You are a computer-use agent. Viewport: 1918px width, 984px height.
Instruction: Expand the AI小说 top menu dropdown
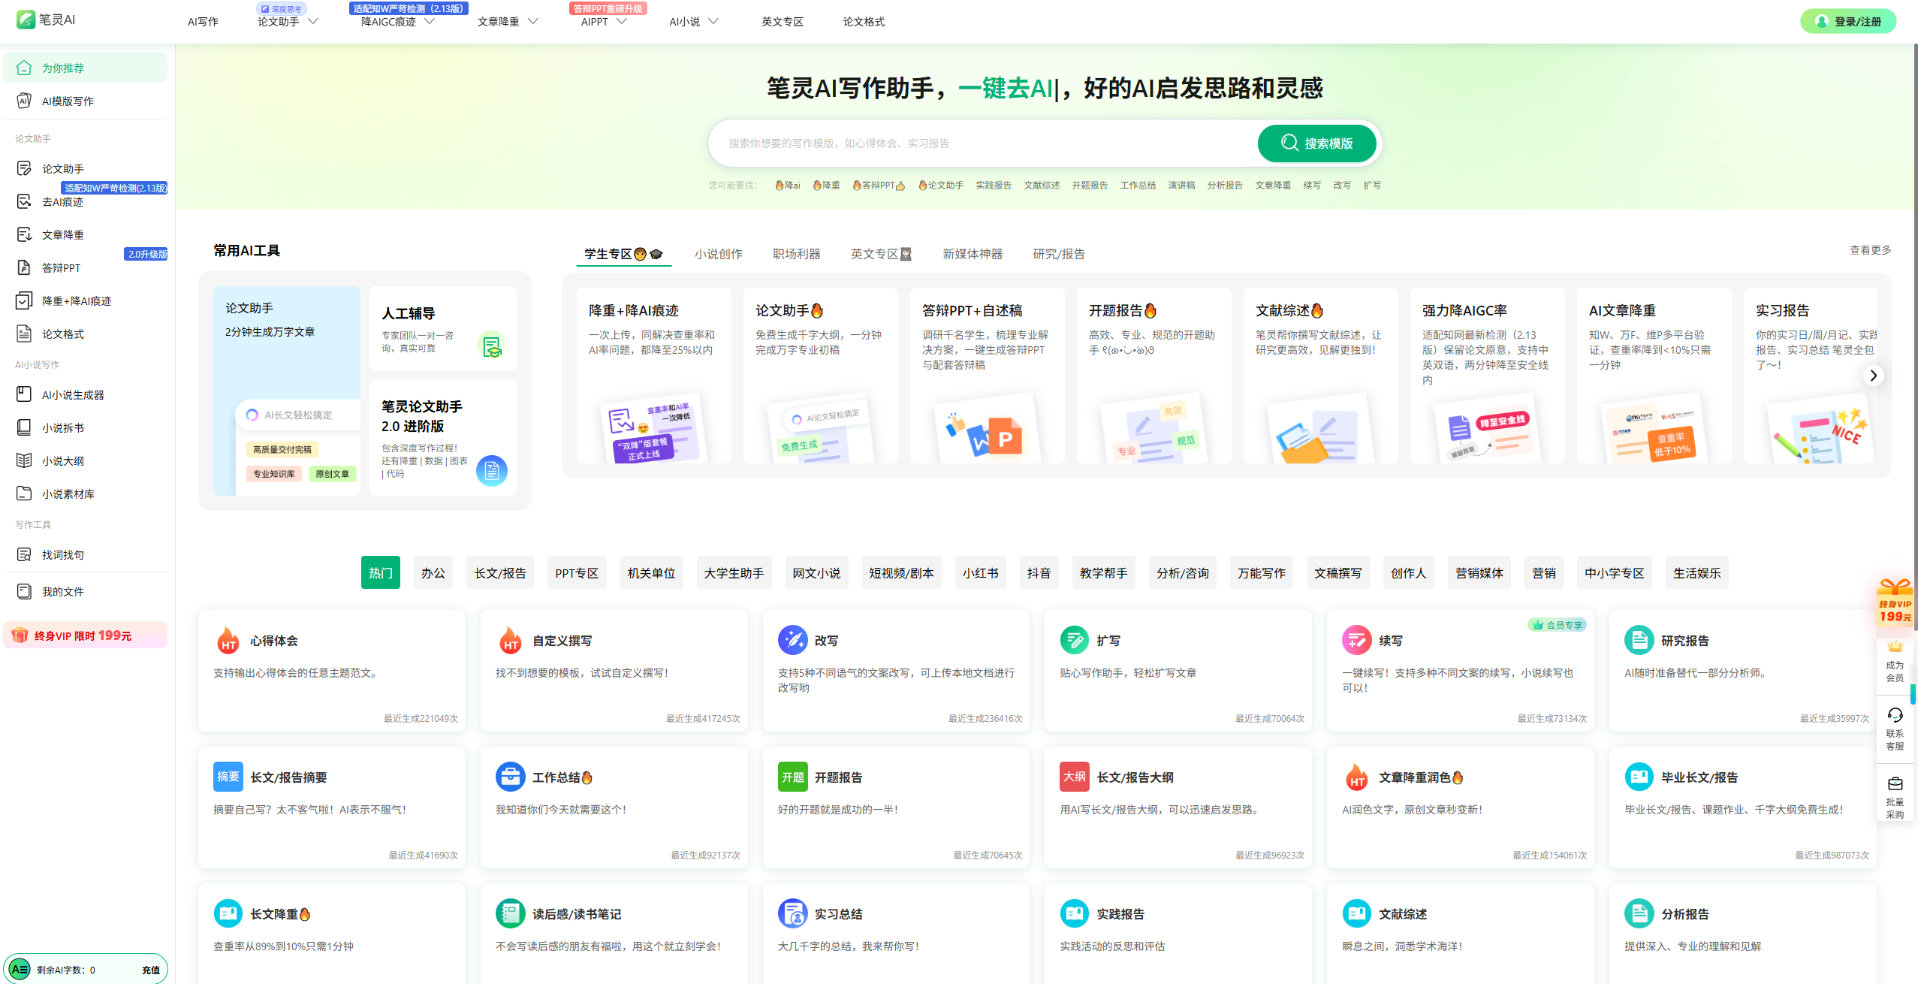pos(713,22)
